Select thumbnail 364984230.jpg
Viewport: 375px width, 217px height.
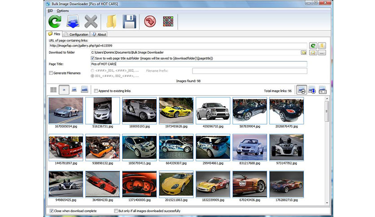(x=103, y=184)
